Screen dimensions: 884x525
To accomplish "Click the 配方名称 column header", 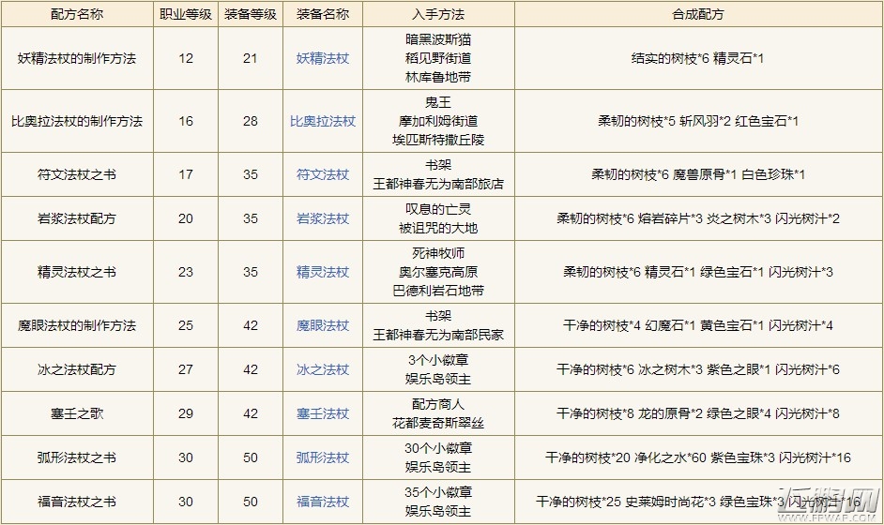I will 77,14.
